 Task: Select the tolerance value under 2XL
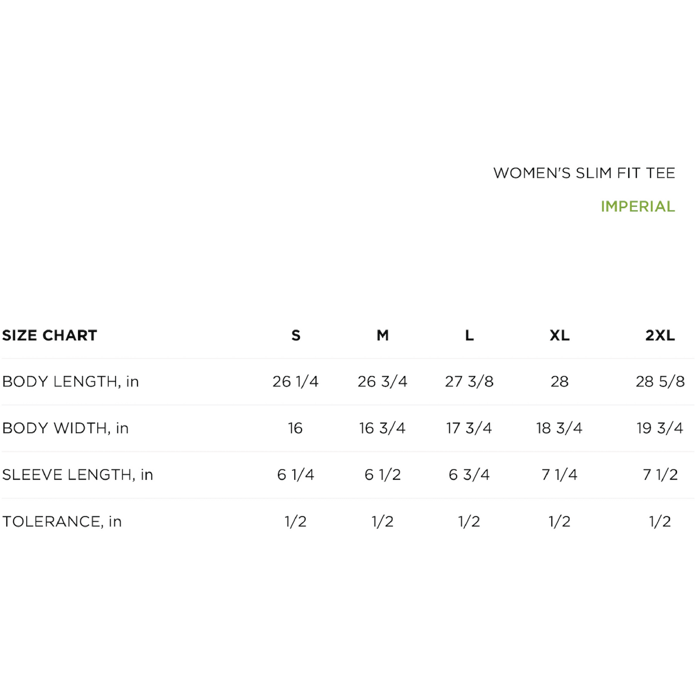coord(660,522)
